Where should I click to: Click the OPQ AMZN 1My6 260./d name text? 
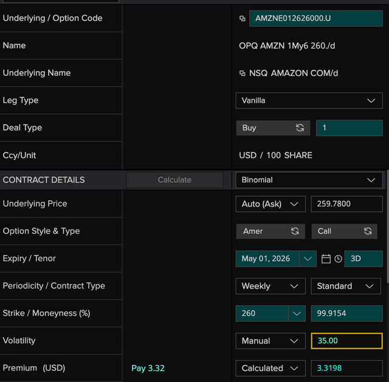287,46
